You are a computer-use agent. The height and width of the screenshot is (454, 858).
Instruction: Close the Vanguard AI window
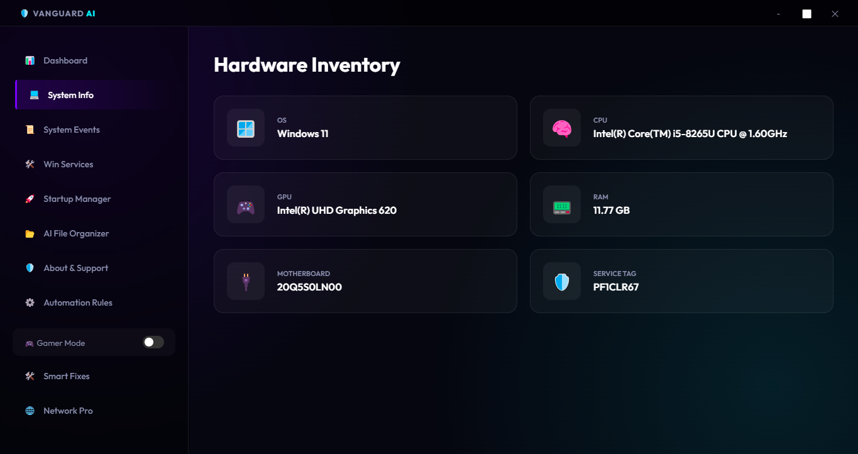(x=835, y=13)
